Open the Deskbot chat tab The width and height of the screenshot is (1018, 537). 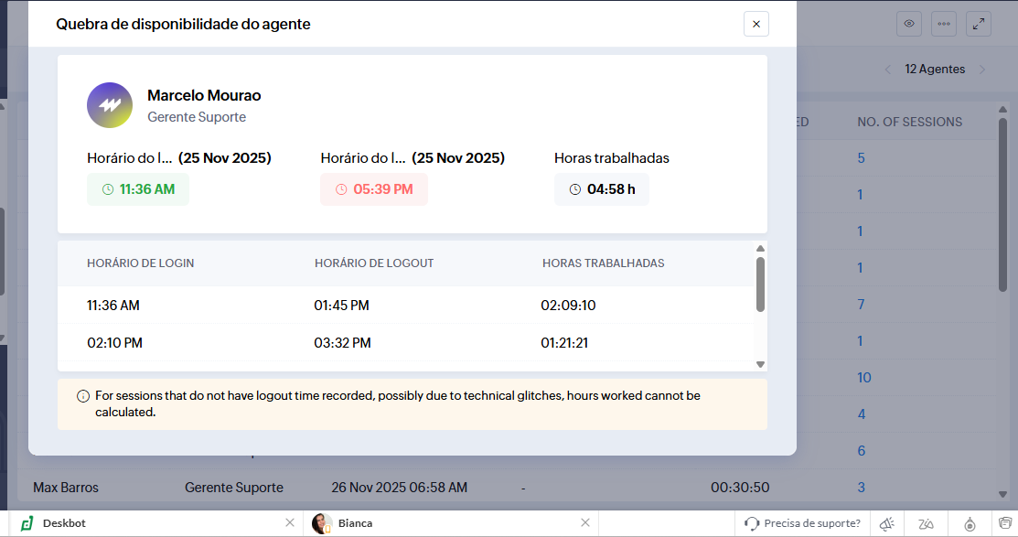(x=64, y=523)
